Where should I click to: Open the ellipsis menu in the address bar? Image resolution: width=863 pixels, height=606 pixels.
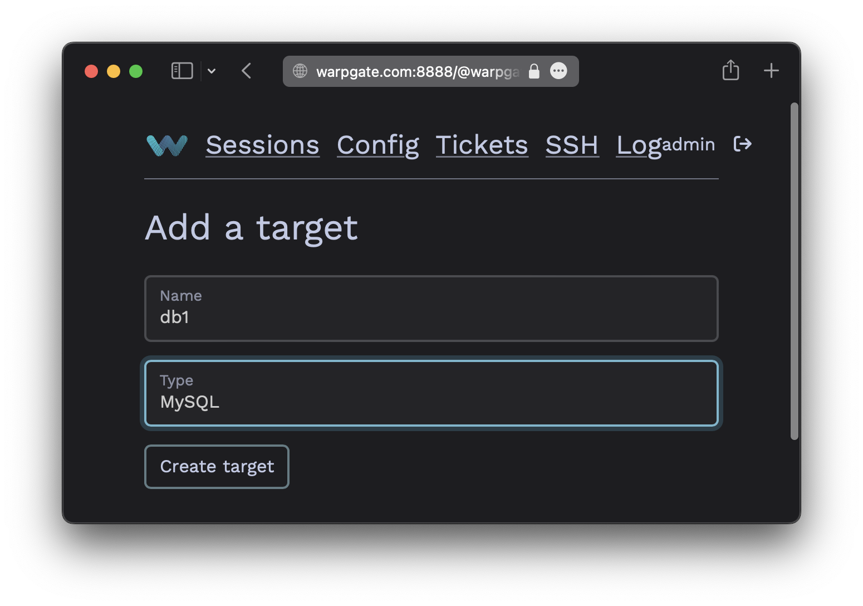point(558,71)
